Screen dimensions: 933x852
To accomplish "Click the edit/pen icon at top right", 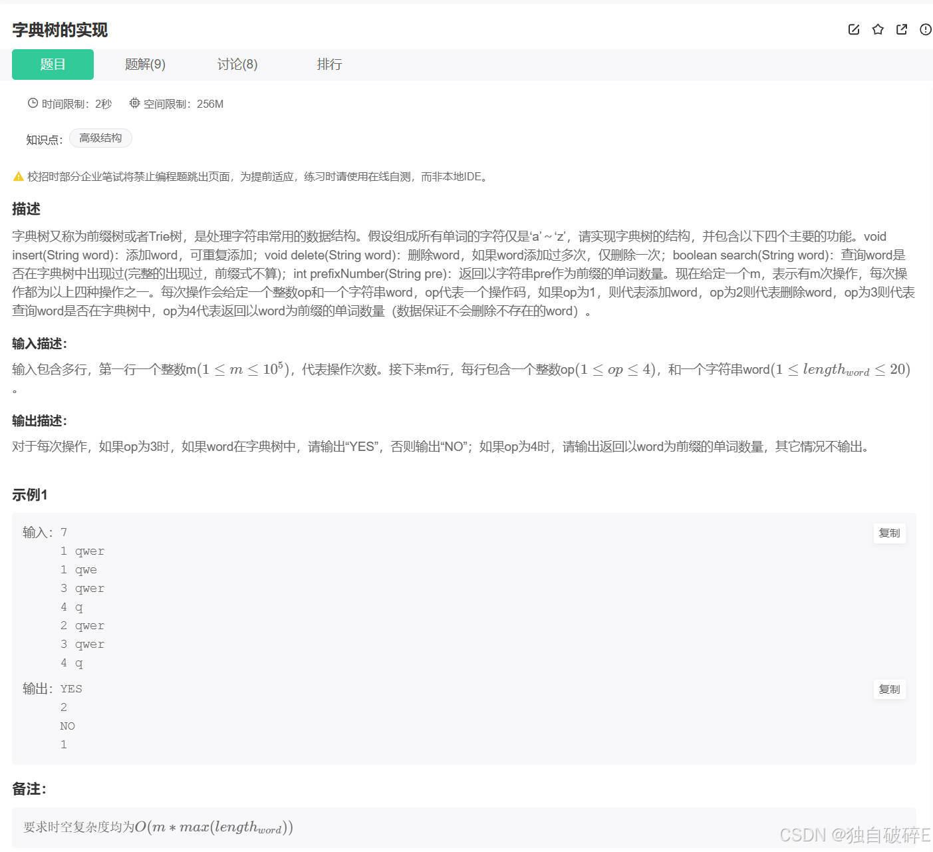I will tap(853, 29).
